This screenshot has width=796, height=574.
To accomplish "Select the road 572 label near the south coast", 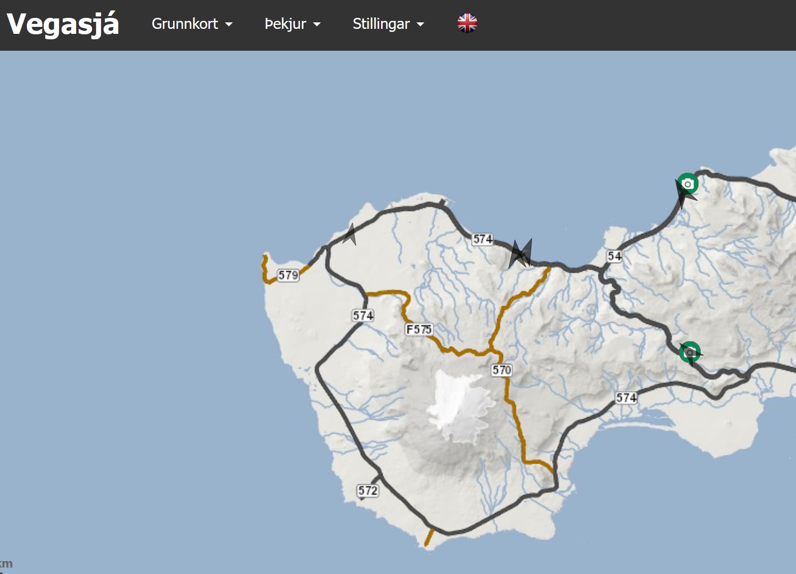I will pyautogui.click(x=368, y=490).
